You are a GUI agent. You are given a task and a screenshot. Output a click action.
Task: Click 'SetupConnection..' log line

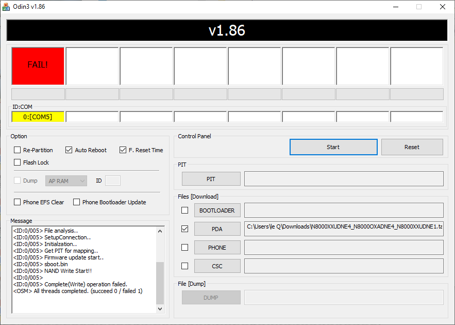pyautogui.click(x=52, y=237)
